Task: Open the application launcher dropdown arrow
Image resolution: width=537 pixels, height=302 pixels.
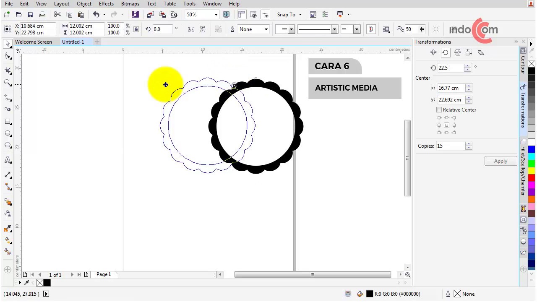Action: [x=348, y=14]
